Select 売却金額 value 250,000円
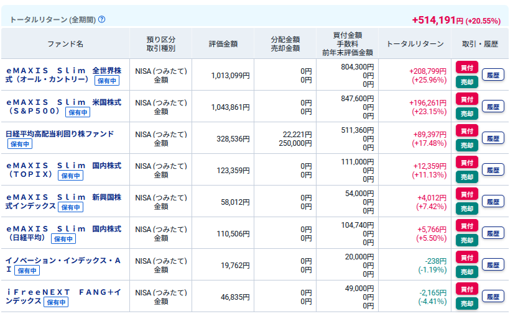 (x=295, y=143)
